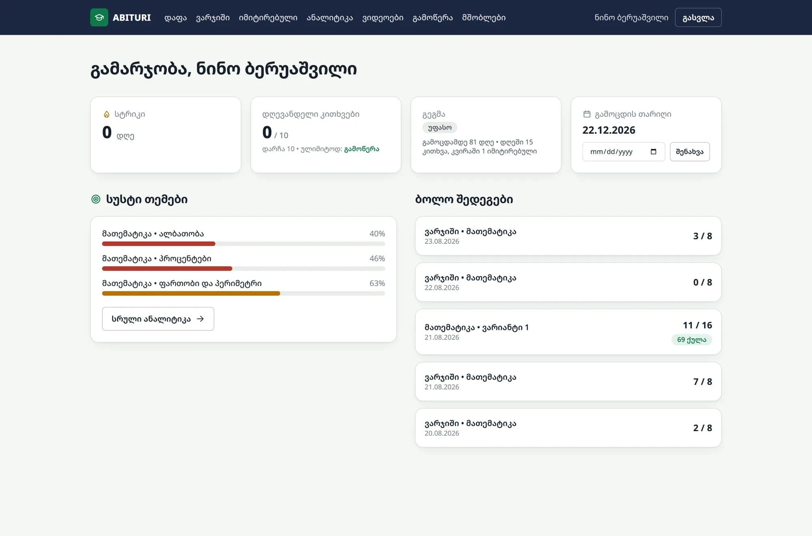Click the 69 ქულა score badge
Screen dimensions: 812x536
click(x=691, y=340)
